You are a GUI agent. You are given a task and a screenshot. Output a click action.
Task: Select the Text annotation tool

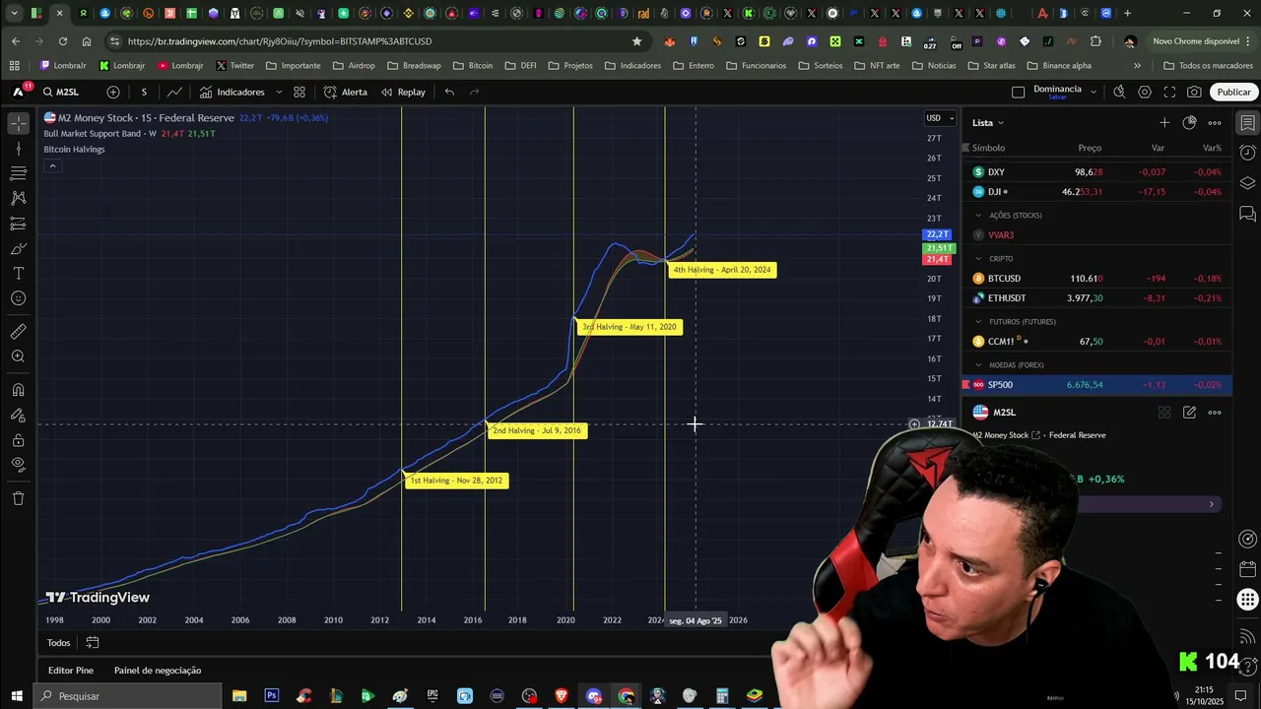tap(18, 273)
